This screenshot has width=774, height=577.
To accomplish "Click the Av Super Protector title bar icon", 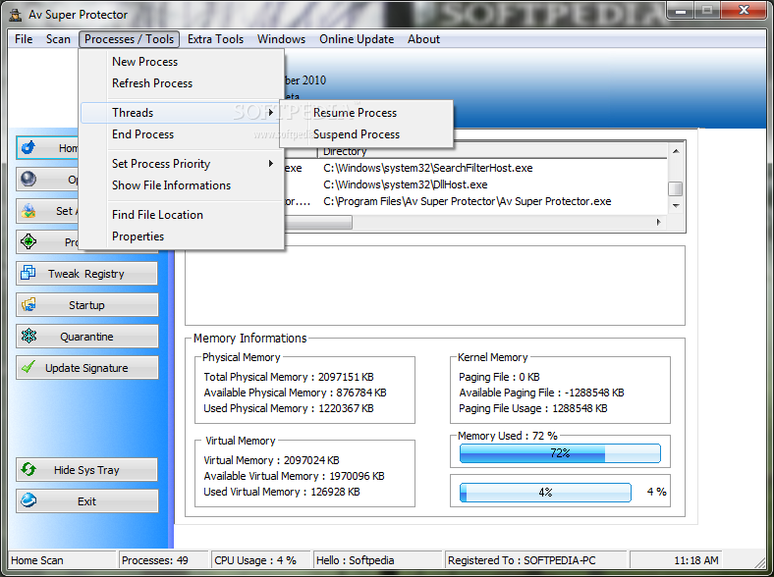I will 16,15.
